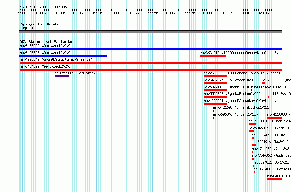The width and height of the screenshot is (291, 192).
Task: Click the red nsv6484045 variant bar
Action: point(215,83)
